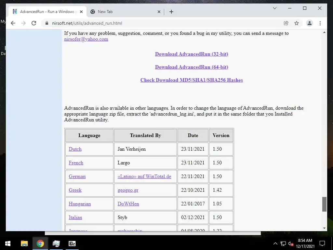Open the Dutch language file link
Viewport: 333px width, 250px height.
75,149
